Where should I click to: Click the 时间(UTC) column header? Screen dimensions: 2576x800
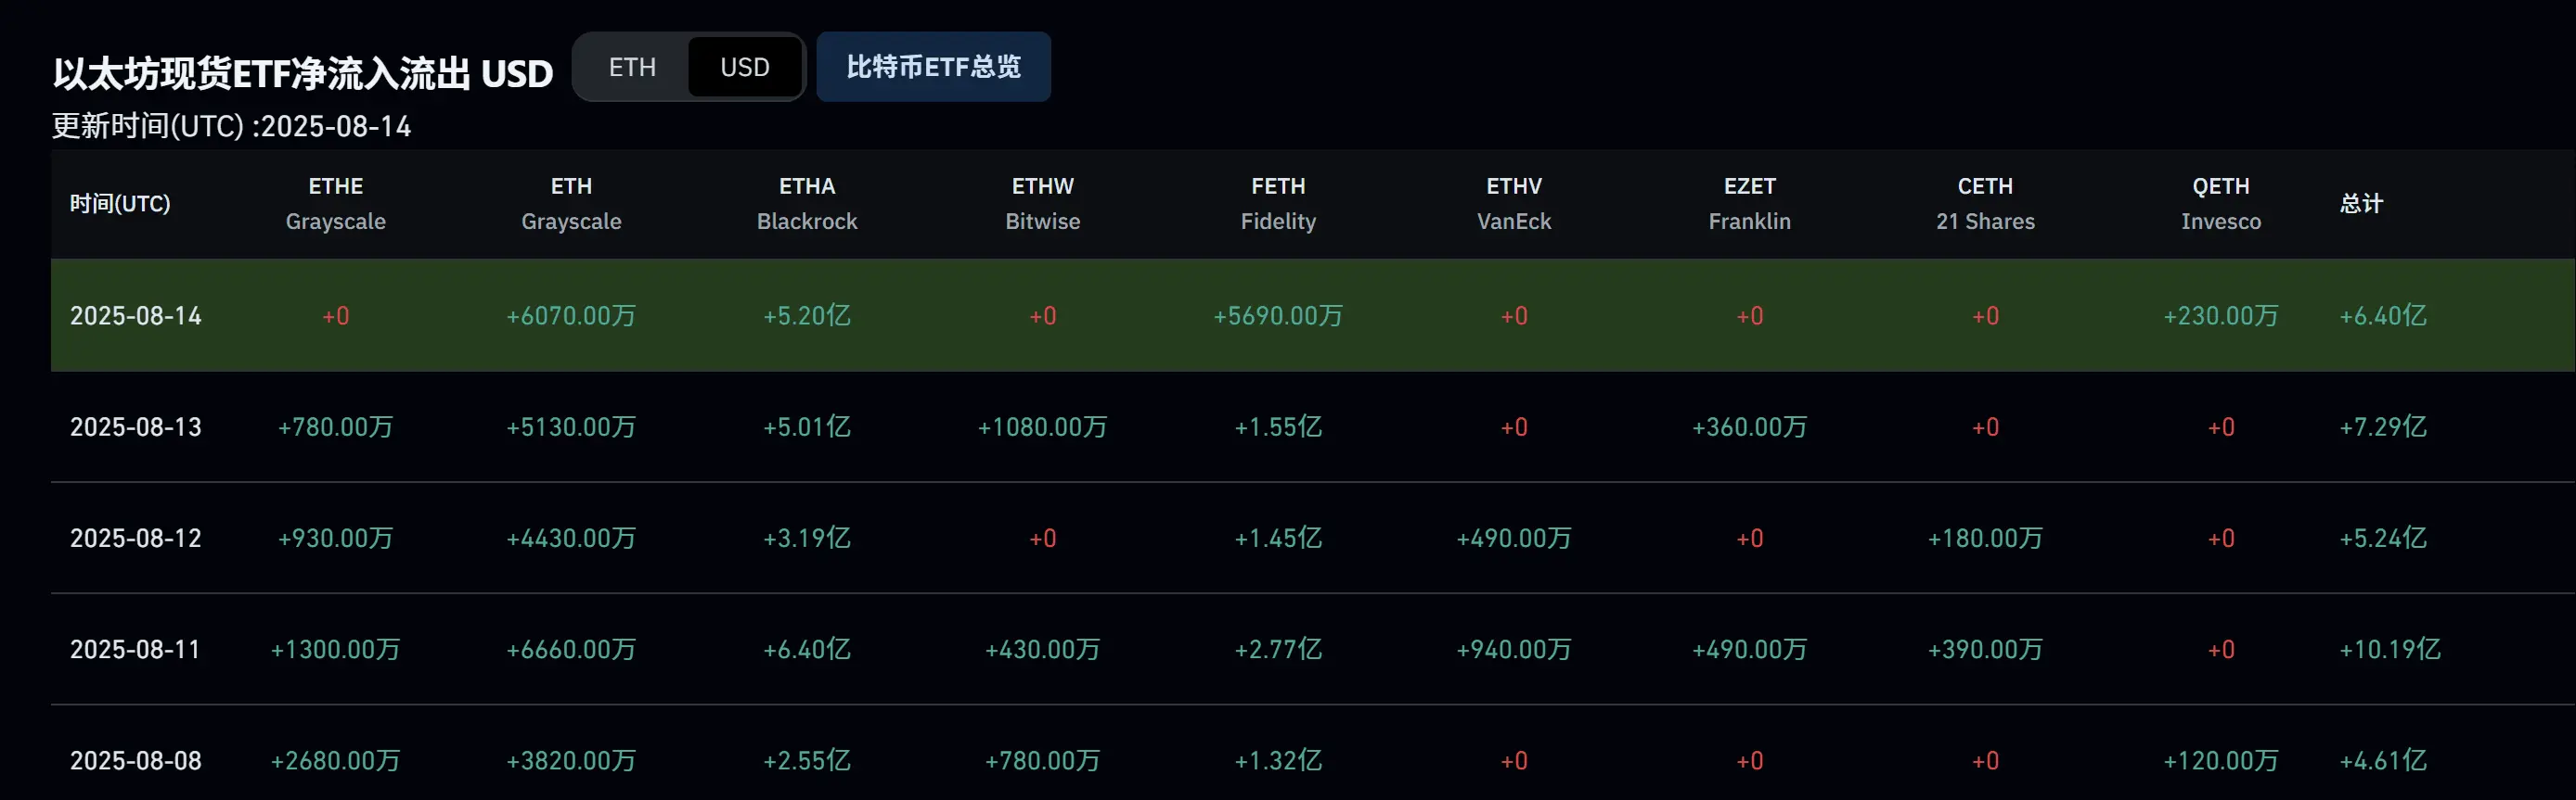[x=120, y=204]
